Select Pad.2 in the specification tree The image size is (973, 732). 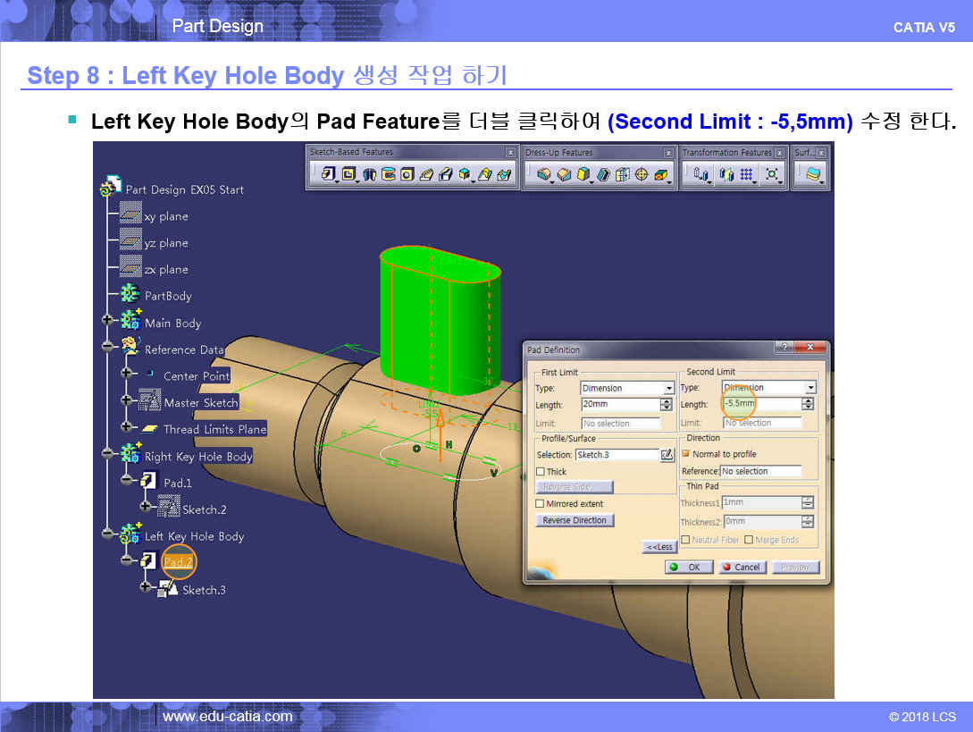tap(178, 562)
